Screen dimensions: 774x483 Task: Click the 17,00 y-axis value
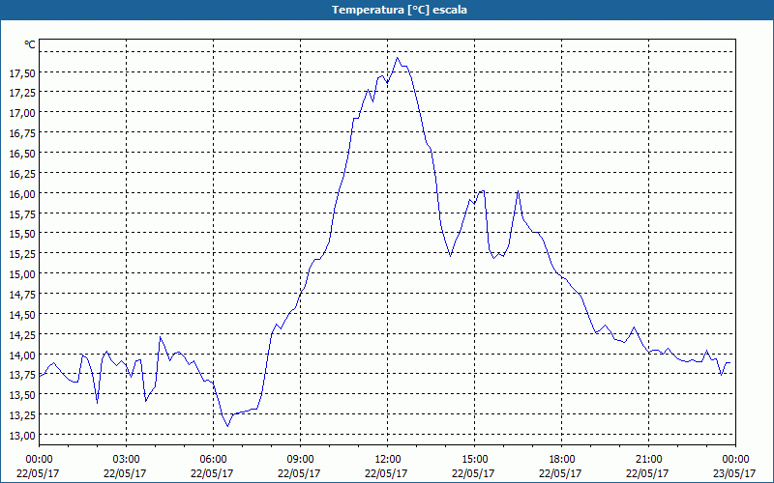click(x=22, y=113)
